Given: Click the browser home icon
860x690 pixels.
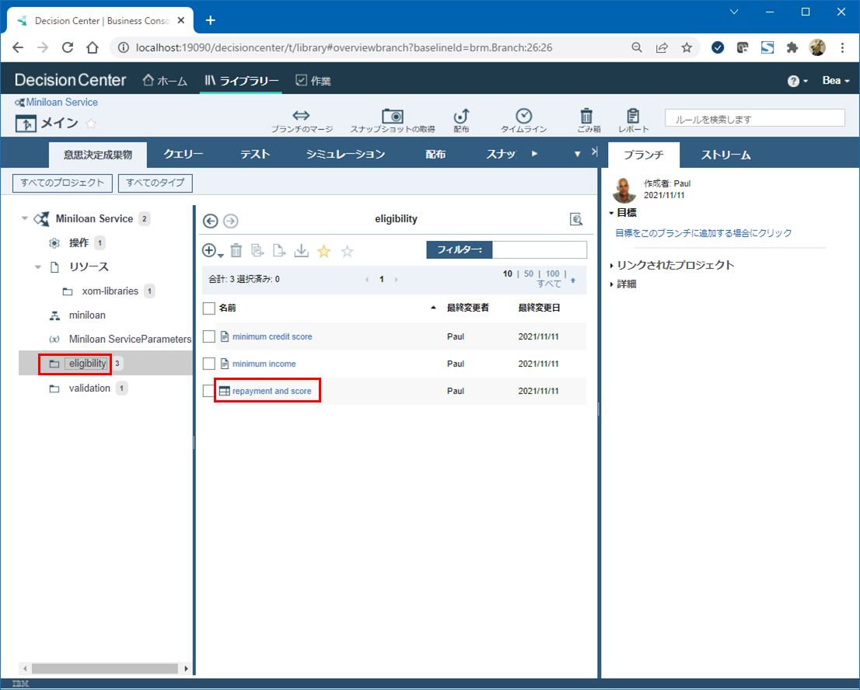Looking at the screenshot, I should (x=93, y=47).
